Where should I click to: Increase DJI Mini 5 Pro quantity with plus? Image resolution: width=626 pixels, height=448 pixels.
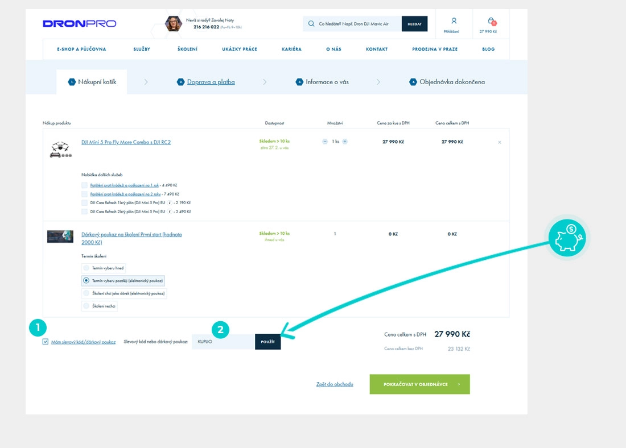345,142
